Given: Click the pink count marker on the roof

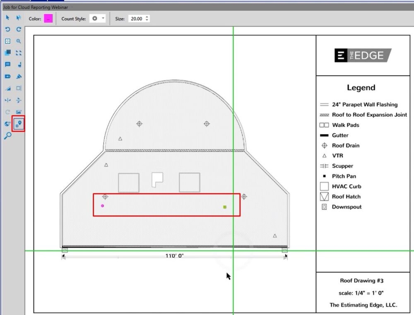Looking at the screenshot, I should [x=102, y=206].
